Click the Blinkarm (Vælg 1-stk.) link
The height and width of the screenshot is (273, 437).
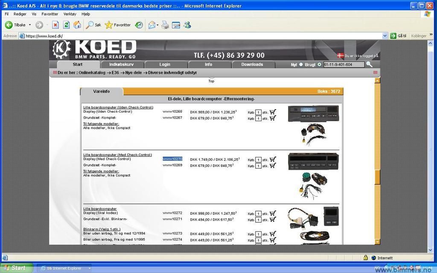coord(102,229)
